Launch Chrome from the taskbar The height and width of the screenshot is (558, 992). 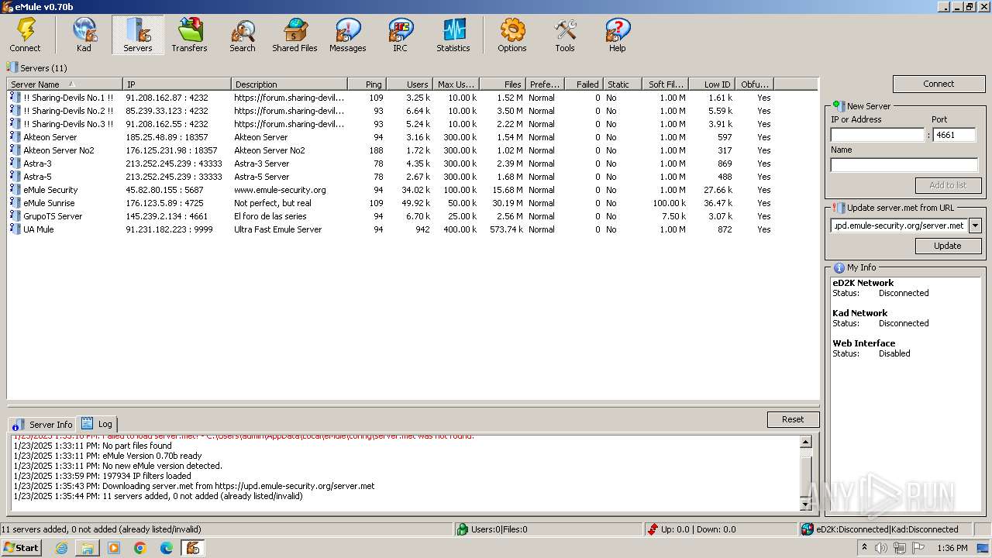(140, 548)
